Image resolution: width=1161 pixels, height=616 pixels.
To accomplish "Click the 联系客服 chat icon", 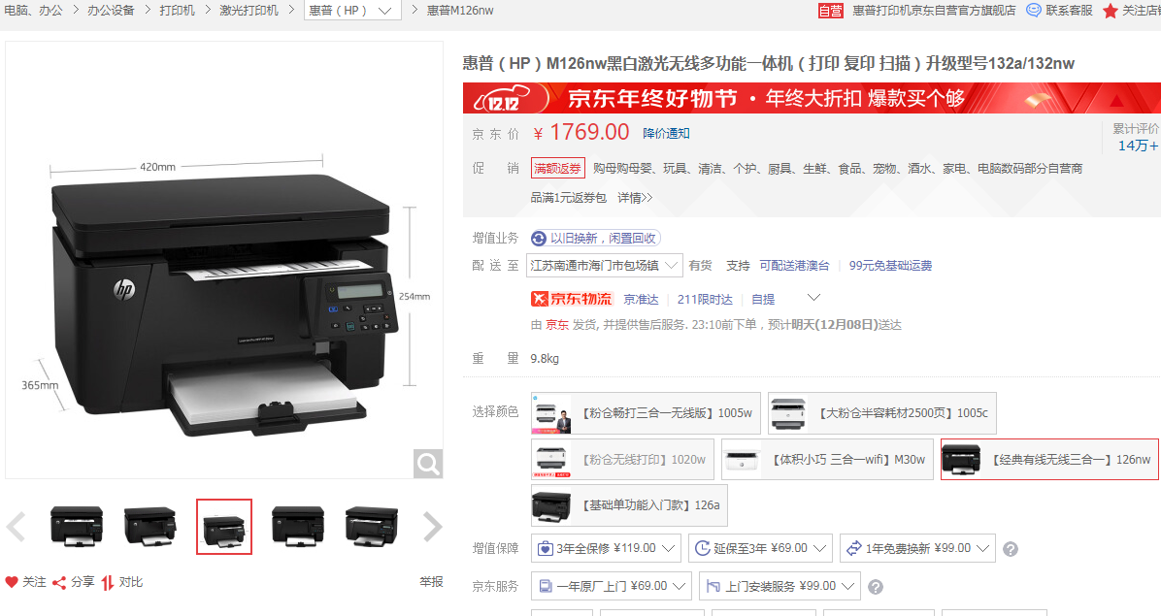I will [x=1033, y=11].
